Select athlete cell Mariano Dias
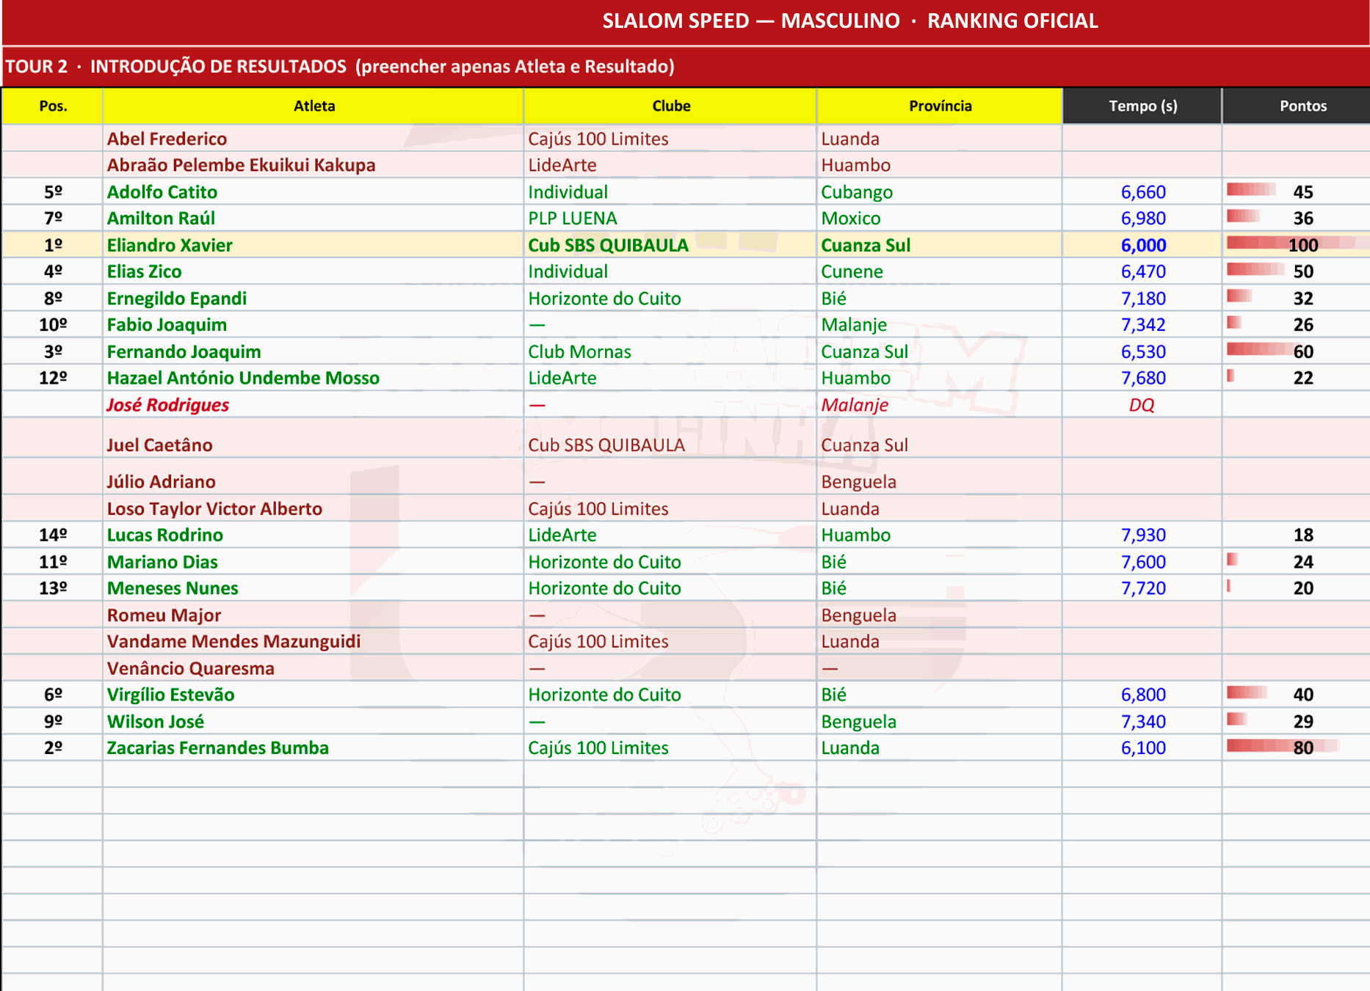 [313, 561]
